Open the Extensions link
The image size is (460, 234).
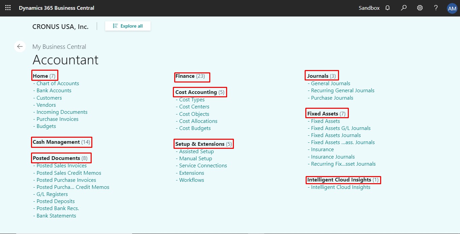tap(191, 173)
